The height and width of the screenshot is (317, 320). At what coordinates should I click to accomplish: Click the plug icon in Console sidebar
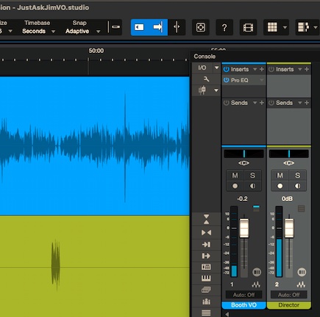[202, 90]
